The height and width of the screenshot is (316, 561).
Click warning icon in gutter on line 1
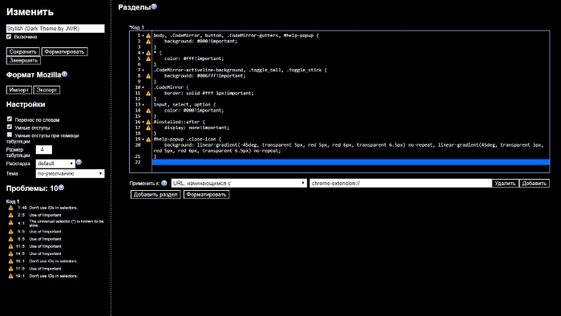148,36
